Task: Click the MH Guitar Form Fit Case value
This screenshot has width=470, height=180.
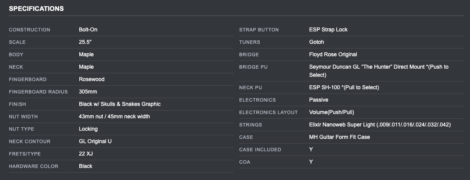Action: (339, 137)
